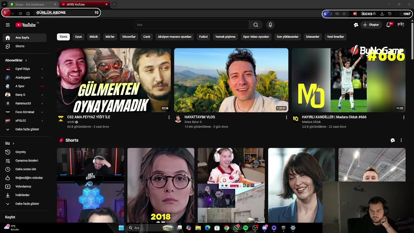
Task: Open a new browser tab with plus
Action: click(x=114, y=4)
